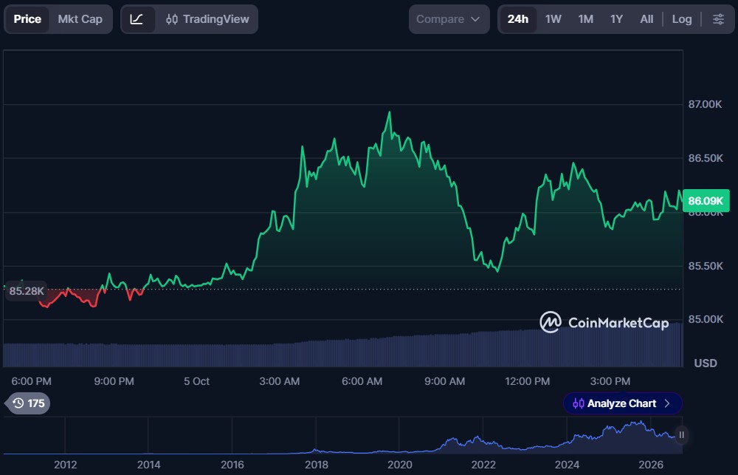Viewport: 738px width, 475px height.
Task: Select the All time range
Action: click(646, 19)
